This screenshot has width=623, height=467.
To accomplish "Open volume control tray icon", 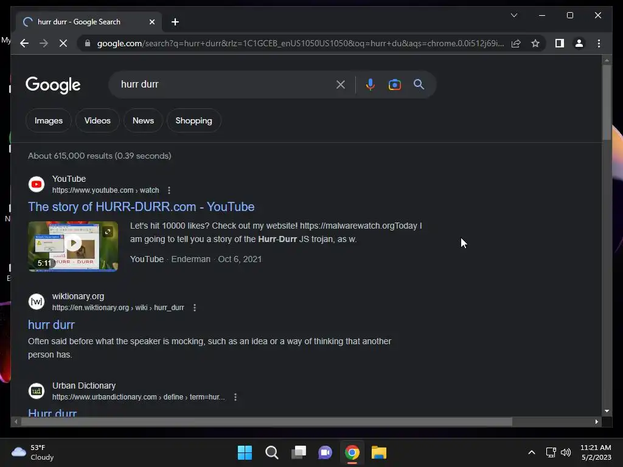I will [x=565, y=452].
